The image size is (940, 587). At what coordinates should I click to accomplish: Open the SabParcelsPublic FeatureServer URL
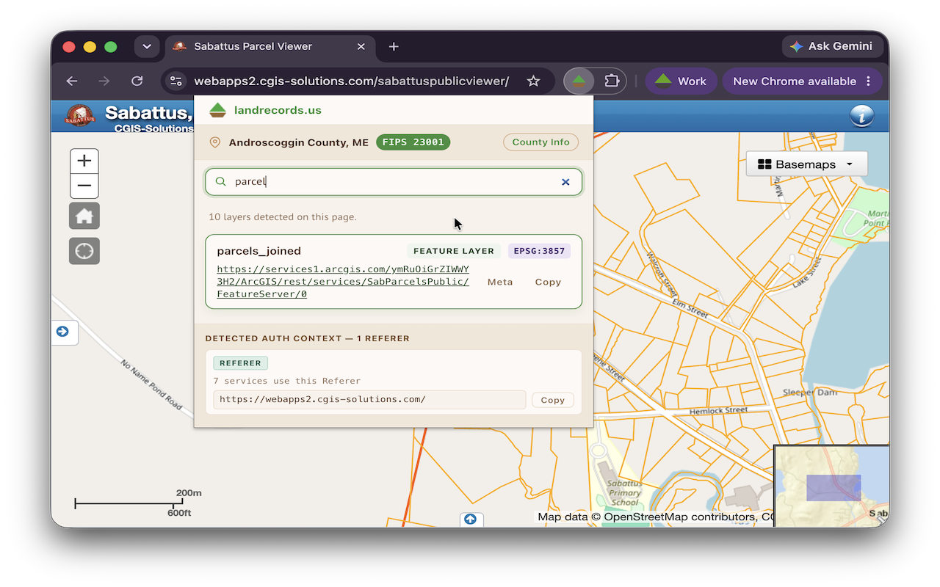point(343,282)
